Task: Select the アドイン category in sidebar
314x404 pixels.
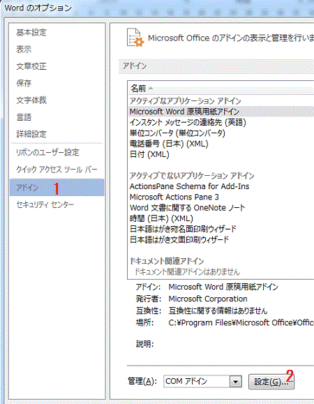Action: coord(57,188)
